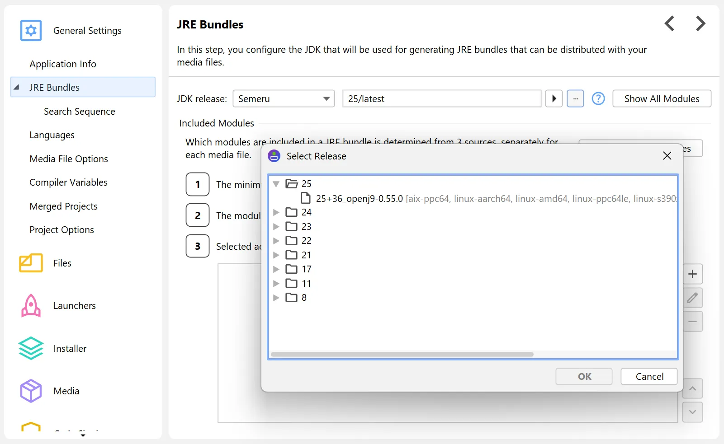Image resolution: width=724 pixels, height=444 pixels.
Task: Select the Media package-box icon
Action: tap(30, 391)
